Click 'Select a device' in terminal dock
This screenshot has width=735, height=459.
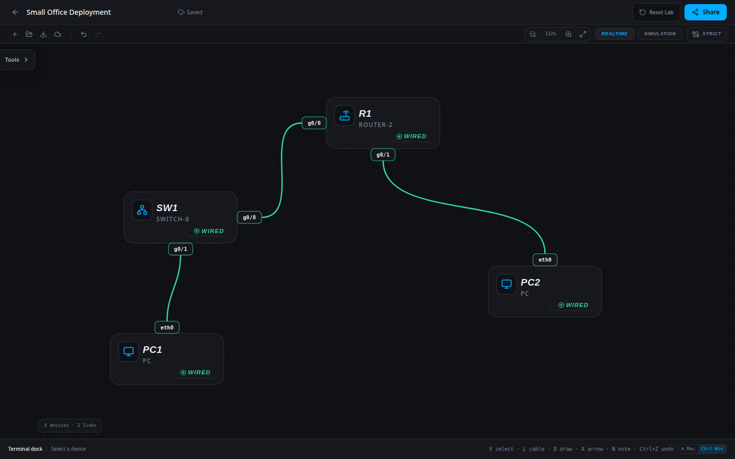coord(68,449)
